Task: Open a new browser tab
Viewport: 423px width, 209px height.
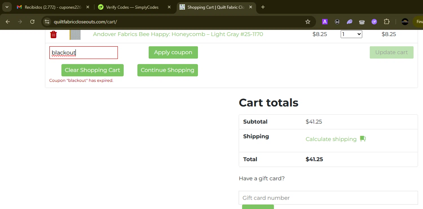Action: coord(263,7)
